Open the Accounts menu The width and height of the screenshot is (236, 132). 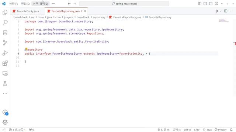coord(5,112)
